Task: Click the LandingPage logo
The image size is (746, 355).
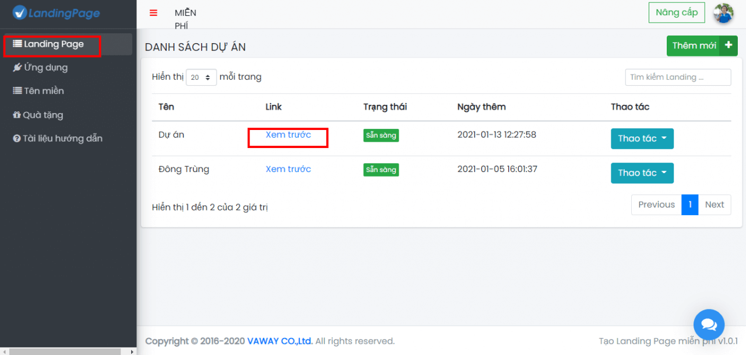Action: pyautogui.click(x=57, y=13)
